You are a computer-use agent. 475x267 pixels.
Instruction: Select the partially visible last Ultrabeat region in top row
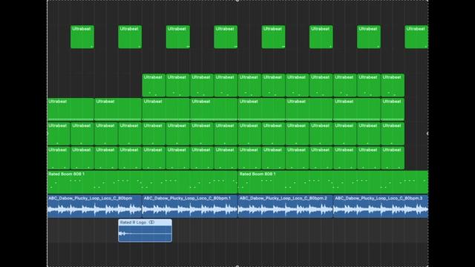click(416, 37)
